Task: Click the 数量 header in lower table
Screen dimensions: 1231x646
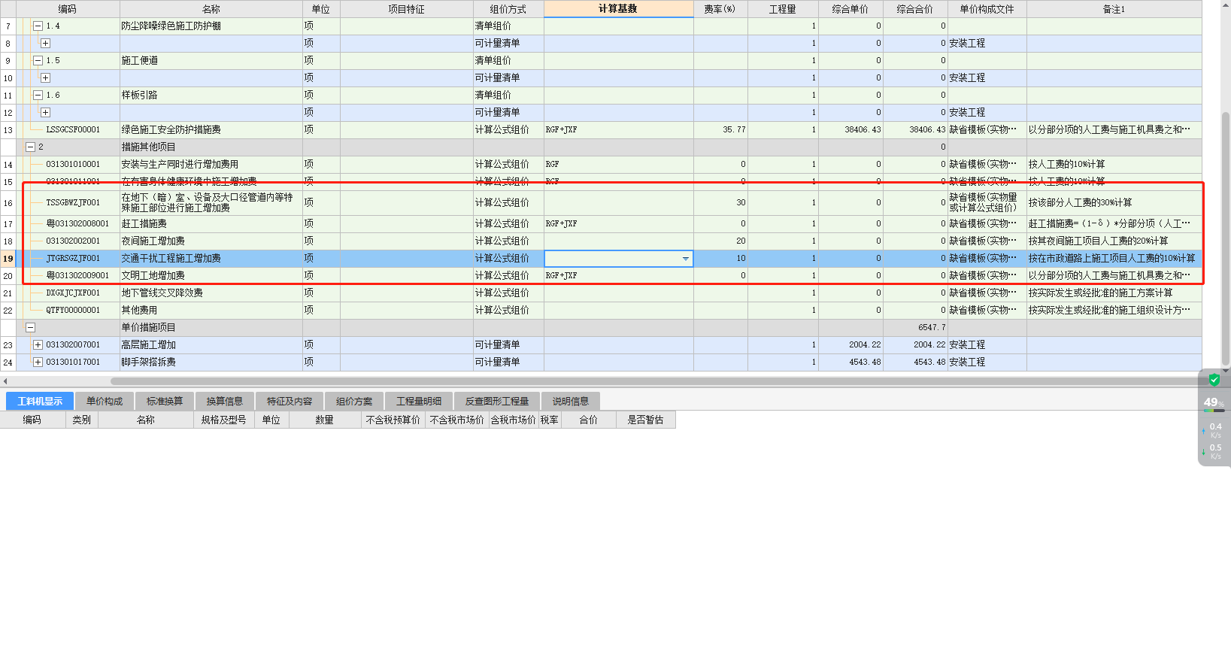Action: pyautogui.click(x=325, y=420)
